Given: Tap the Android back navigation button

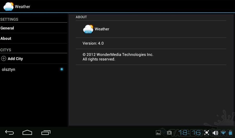Looking at the screenshot, I should (x=9, y=133).
